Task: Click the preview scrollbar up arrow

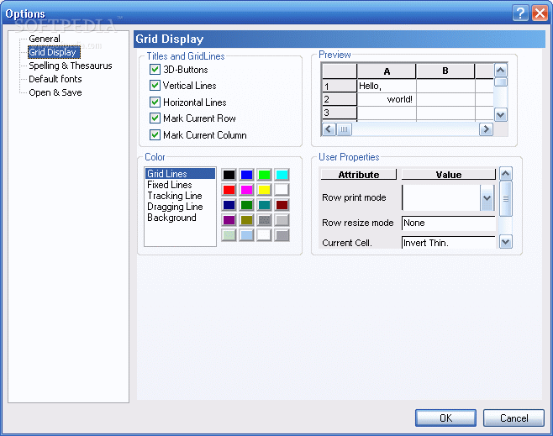Action: point(500,70)
